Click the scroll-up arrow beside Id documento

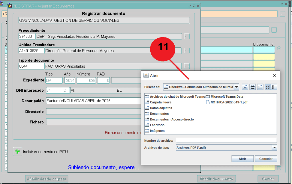279,49
